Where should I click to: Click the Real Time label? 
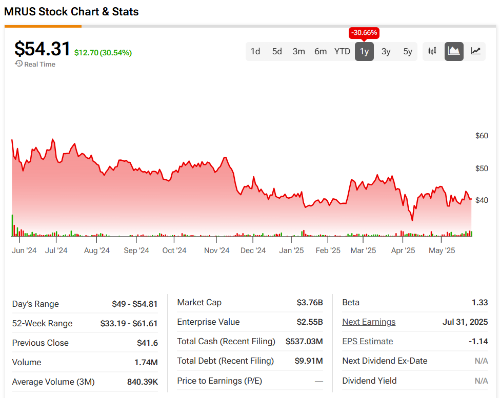coord(39,65)
